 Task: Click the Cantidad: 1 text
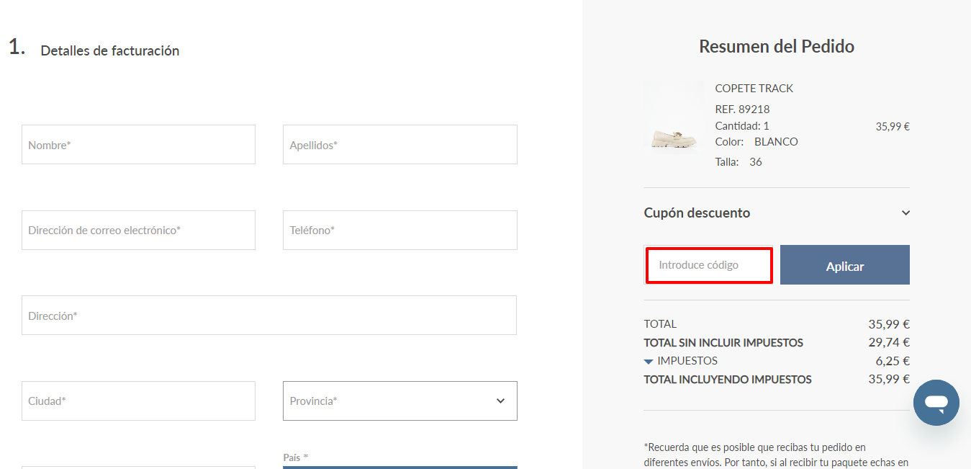pyautogui.click(x=741, y=126)
